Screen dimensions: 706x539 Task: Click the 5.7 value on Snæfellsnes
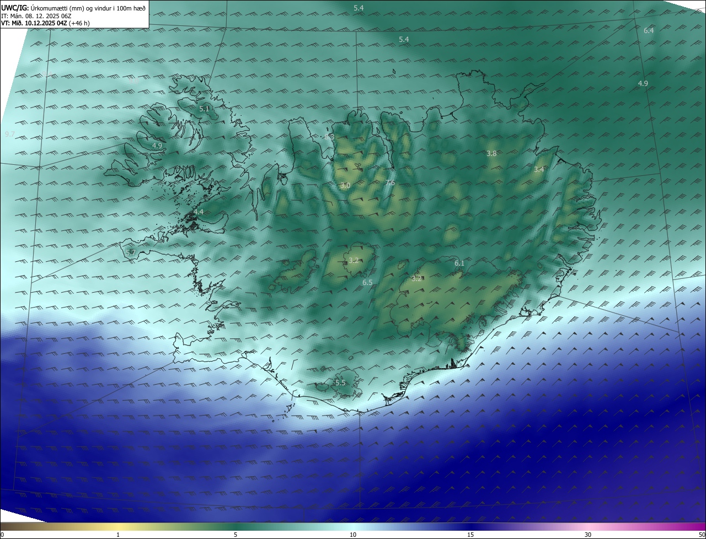(x=130, y=252)
